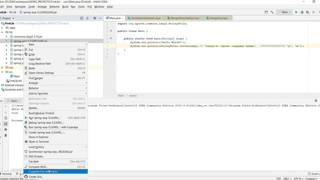
Task: Open the Main run configuration dropdown
Action: pyautogui.click(x=284, y=12)
